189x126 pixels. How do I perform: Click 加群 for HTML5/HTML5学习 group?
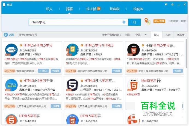click(x=55, y=71)
